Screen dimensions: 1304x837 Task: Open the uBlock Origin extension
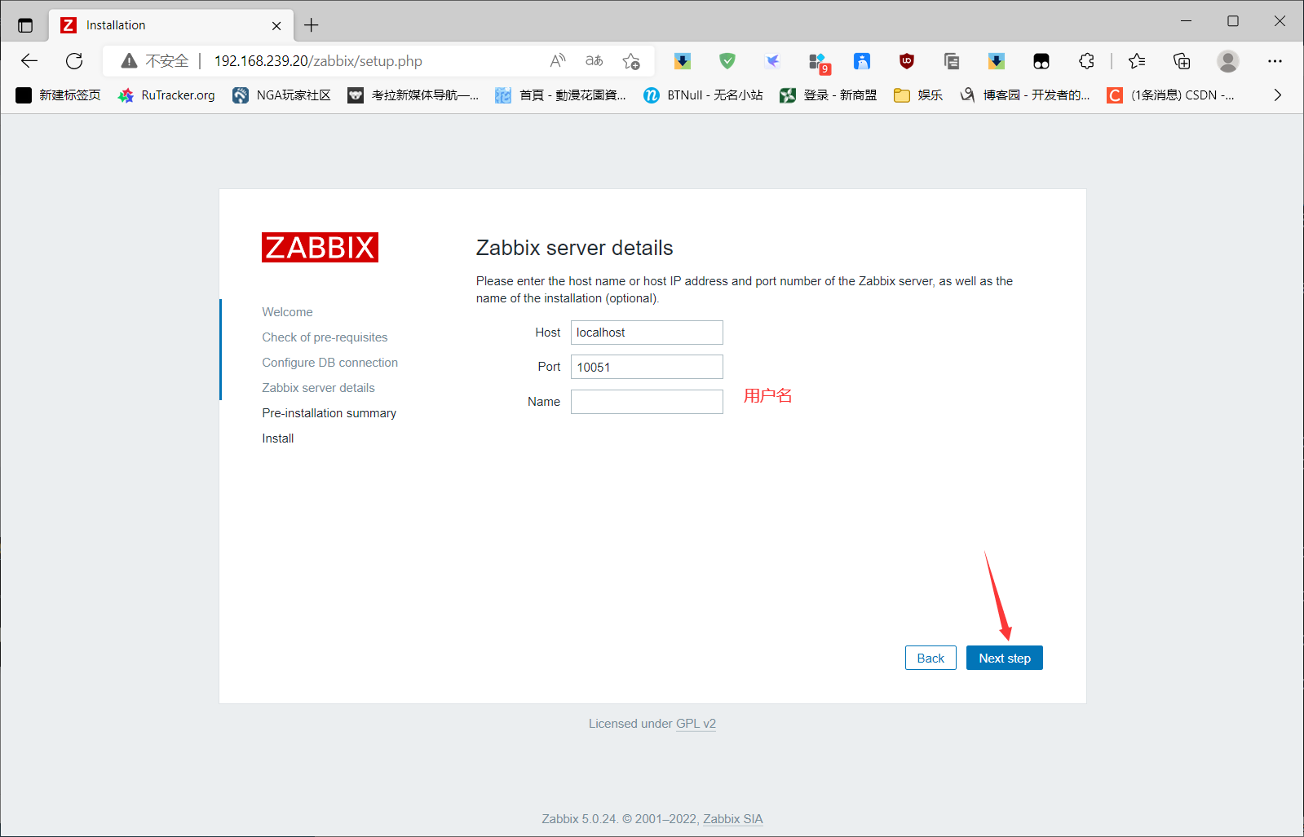tap(907, 61)
